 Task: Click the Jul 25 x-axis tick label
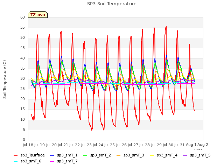110,145
